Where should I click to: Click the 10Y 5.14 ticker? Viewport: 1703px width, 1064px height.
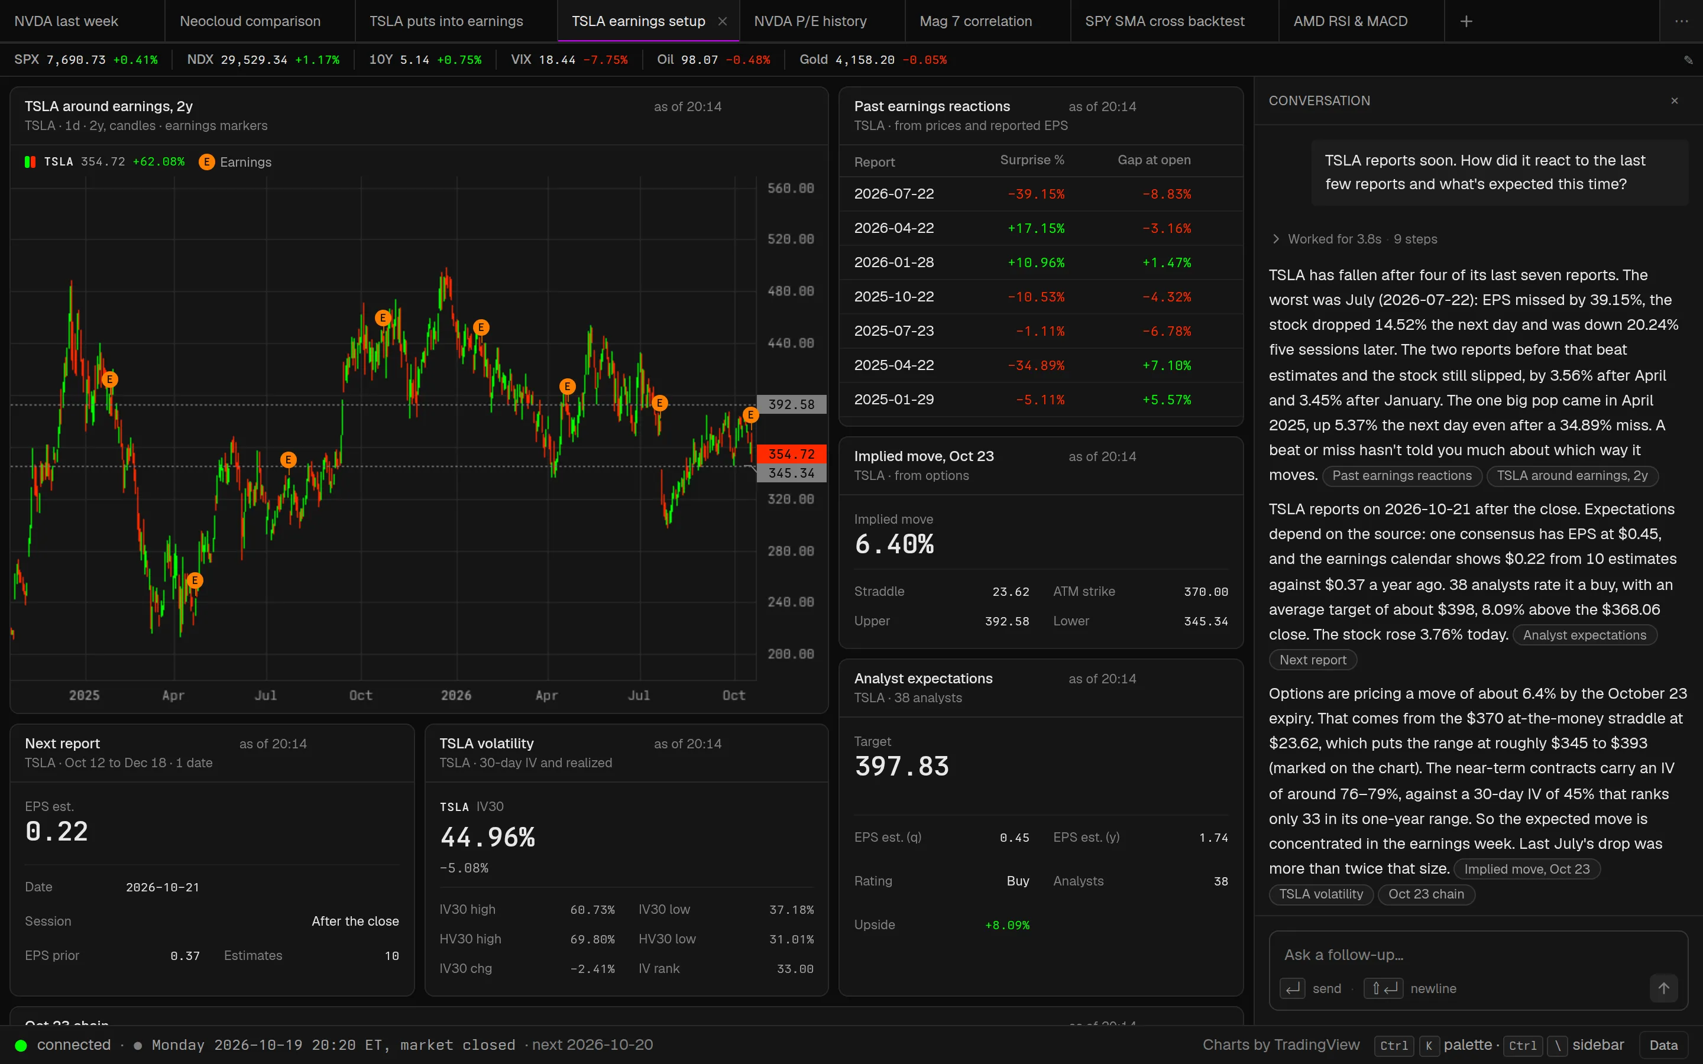click(x=425, y=60)
